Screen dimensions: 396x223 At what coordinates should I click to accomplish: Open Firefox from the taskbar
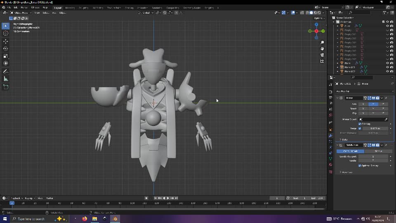[85, 219]
